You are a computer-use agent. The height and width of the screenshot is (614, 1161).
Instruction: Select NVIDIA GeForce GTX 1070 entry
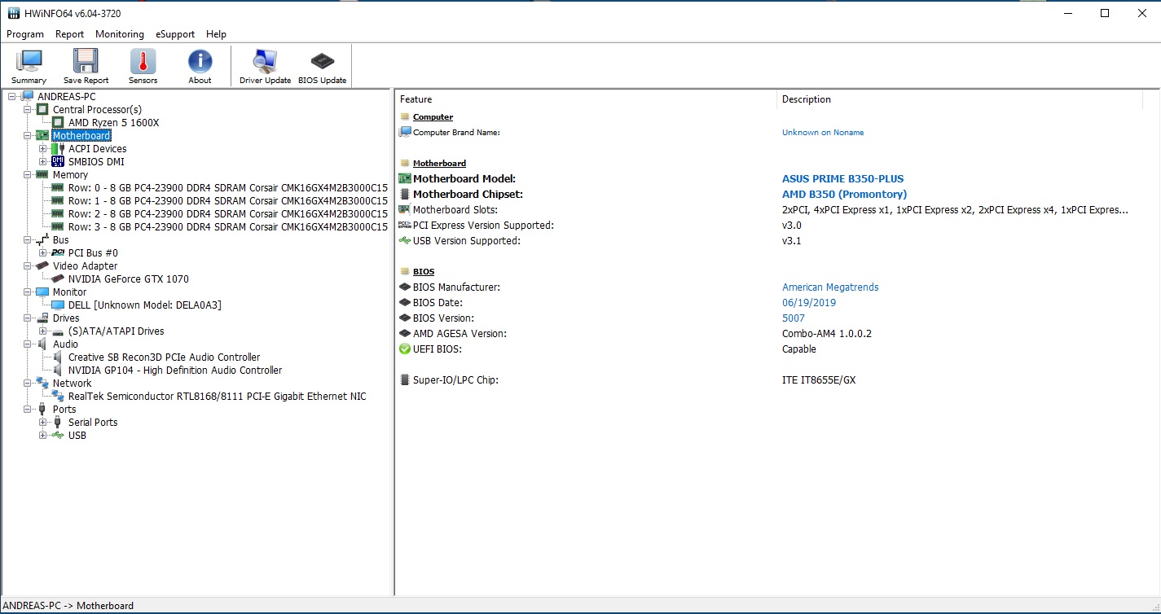(129, 278)
